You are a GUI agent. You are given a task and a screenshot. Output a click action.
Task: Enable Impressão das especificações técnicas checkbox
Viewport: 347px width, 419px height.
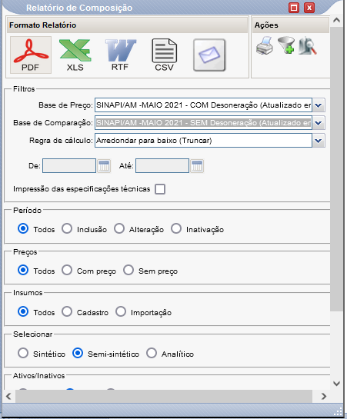(x=160, y=189)
